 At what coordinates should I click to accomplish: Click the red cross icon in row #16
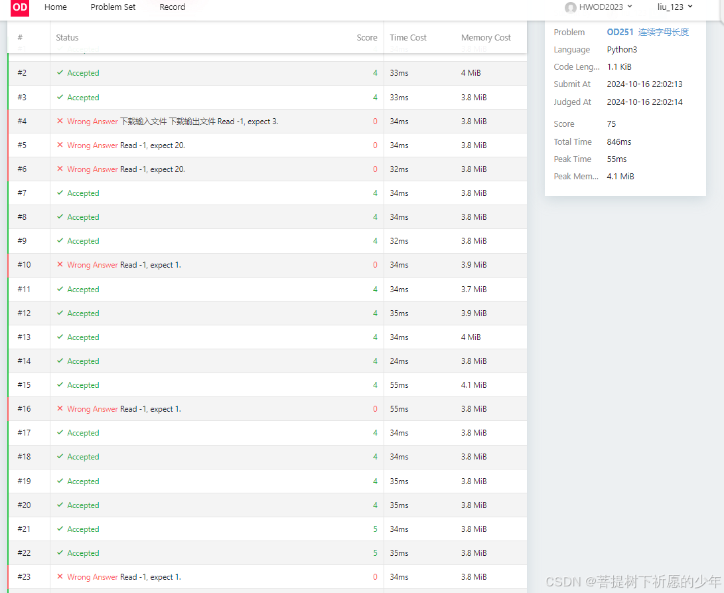(x=60, y=408)
